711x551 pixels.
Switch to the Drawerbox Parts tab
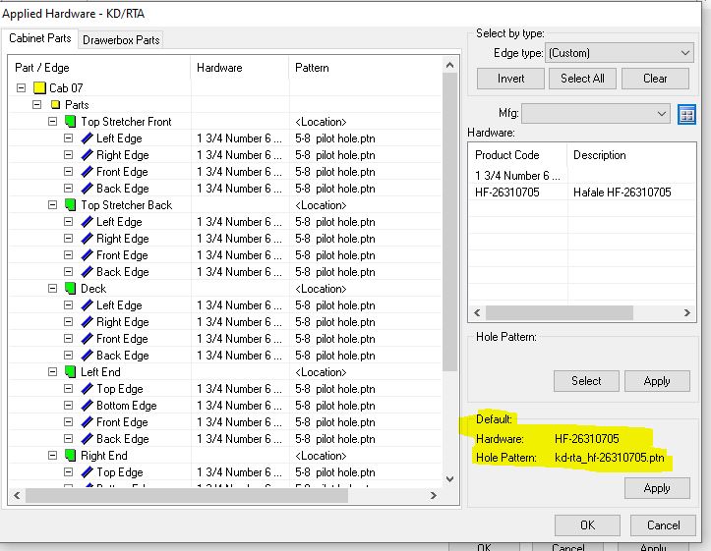coord(121,40)
